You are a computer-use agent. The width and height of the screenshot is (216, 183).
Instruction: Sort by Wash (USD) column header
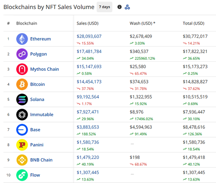(x=143, y=23)
